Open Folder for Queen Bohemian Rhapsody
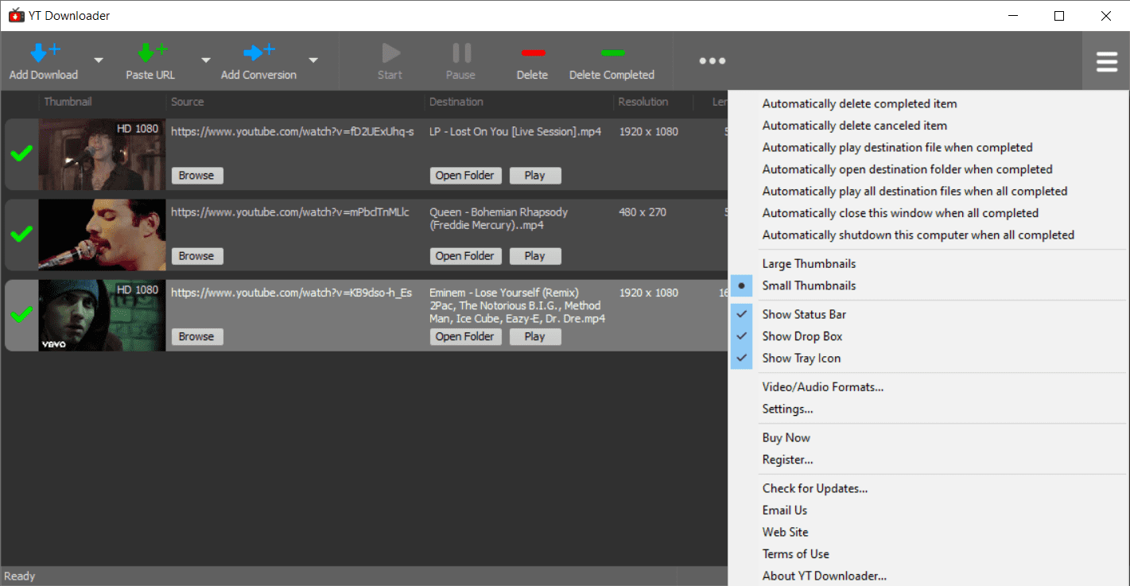 [466, 256]
